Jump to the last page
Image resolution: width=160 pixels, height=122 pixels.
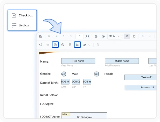point(71,36)
